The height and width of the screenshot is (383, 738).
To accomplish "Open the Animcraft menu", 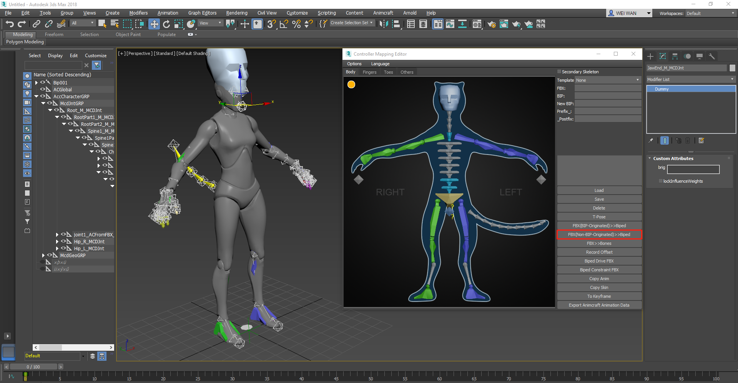I will [383, 13].
